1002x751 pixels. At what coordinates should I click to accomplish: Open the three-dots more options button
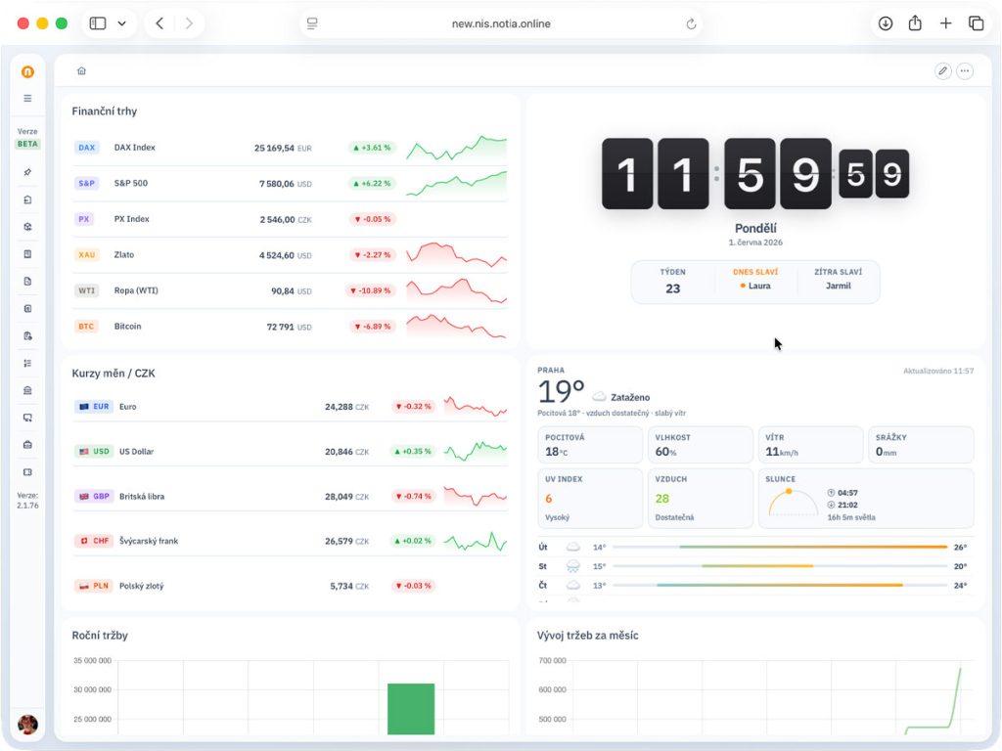click(964, 70)
